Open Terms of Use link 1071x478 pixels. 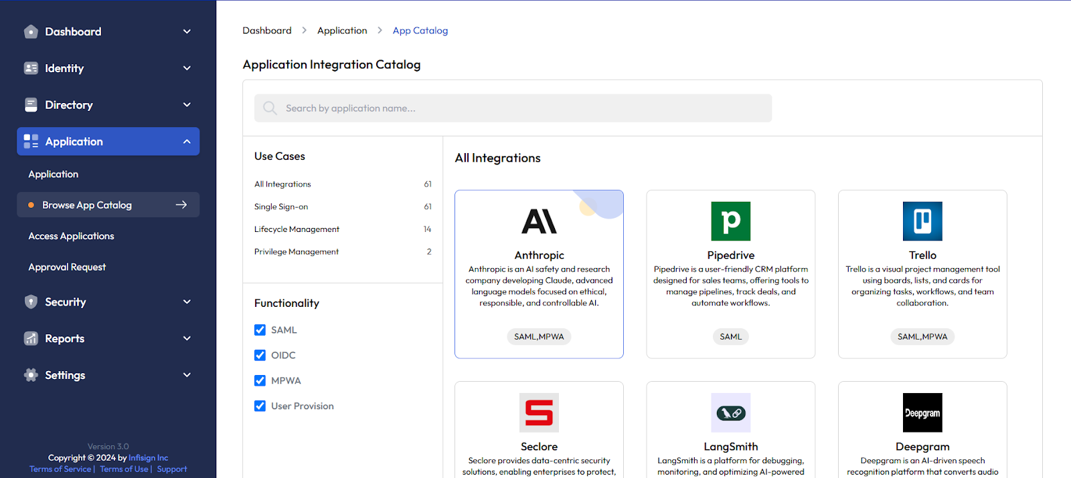125,469
